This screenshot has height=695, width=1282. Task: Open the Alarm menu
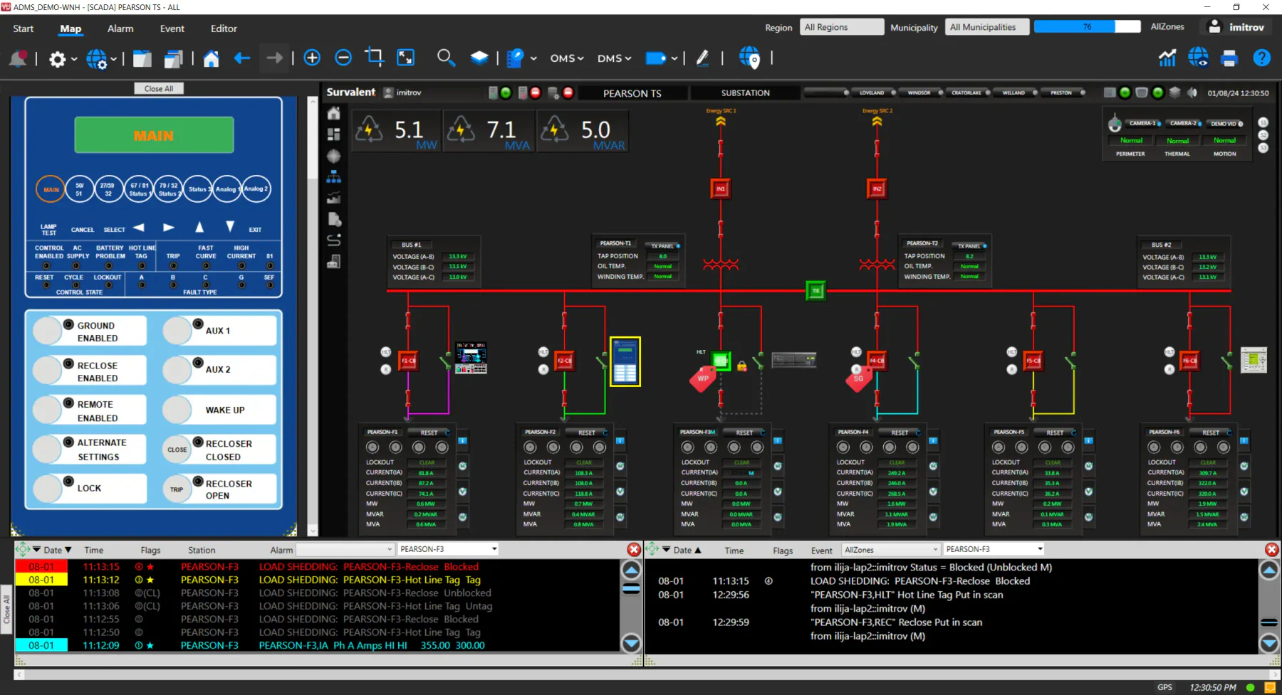click(120, 28)
